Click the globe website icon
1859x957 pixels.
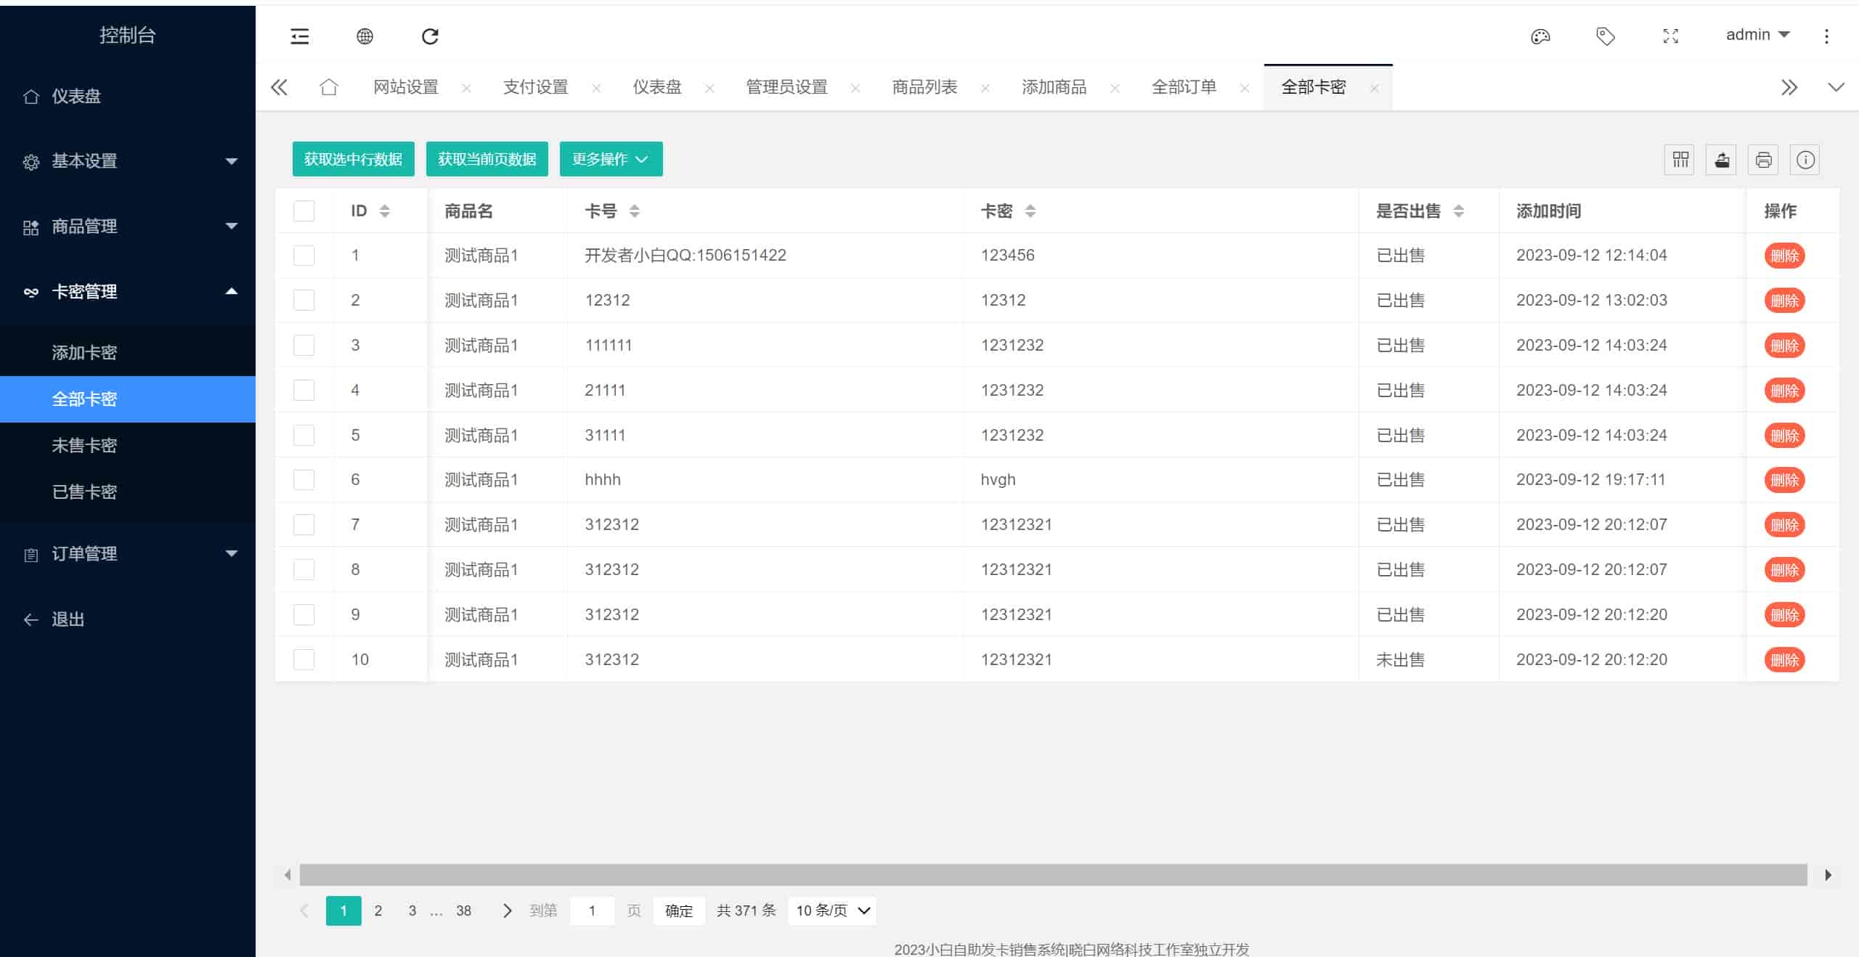tap(365, 36)
